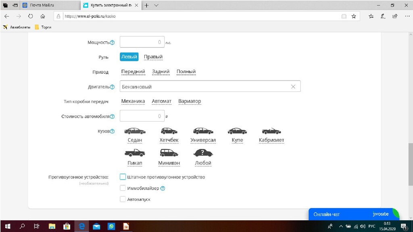Go back in browser

(7, 16)
